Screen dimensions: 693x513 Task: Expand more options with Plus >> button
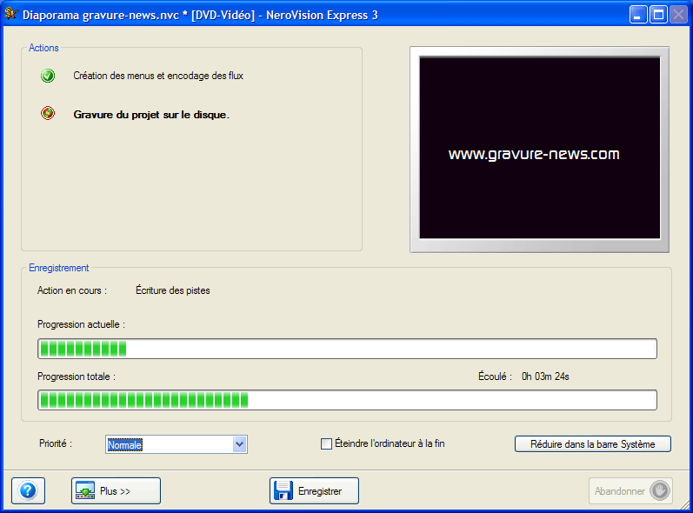point(116,491)
